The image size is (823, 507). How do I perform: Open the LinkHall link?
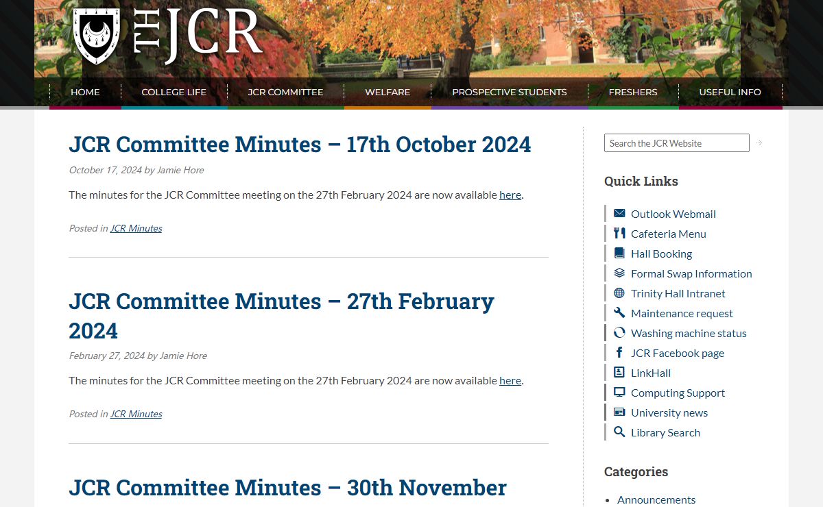651,373
